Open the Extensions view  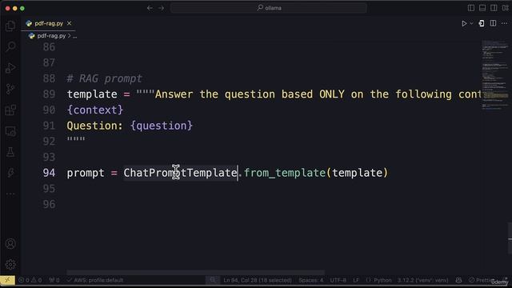(x=10, y=110)
